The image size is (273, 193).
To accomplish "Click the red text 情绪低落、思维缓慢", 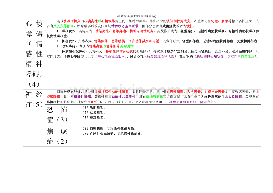I will point(109,41).
